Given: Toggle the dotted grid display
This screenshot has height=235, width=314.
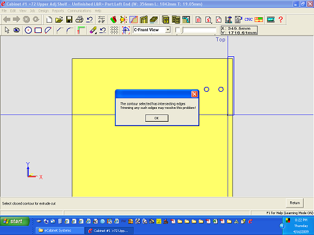Looking at the screenshot, I should (114, 30).
